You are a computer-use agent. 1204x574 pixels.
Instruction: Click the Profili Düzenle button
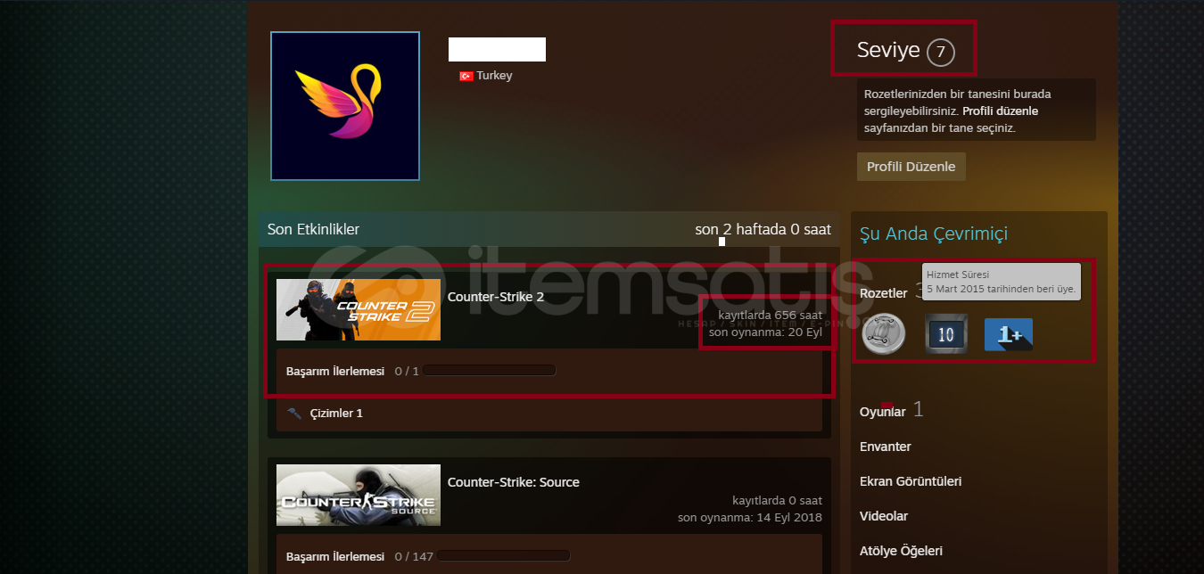pyautogui.click(x=911, y=167)
